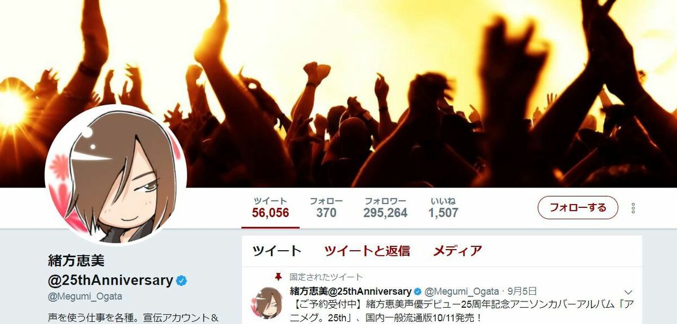Click verified badge beside profile name

coord(181,280)
